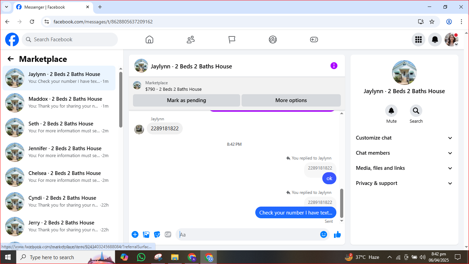
Task: Expand the Chat members section
Action: 404,153
